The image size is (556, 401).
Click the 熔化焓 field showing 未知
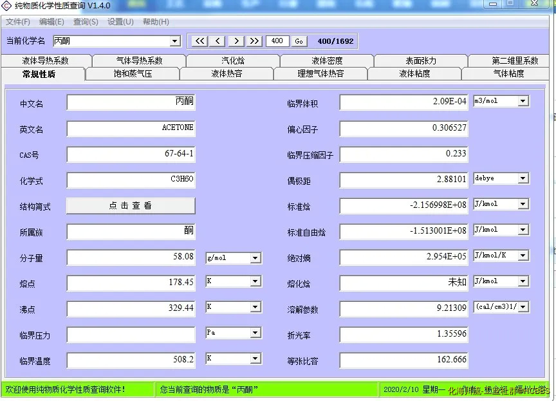tap(404, 283)
